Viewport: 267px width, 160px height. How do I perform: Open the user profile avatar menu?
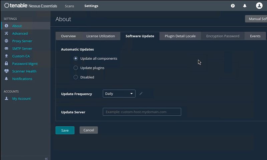[x=259, y=6]
